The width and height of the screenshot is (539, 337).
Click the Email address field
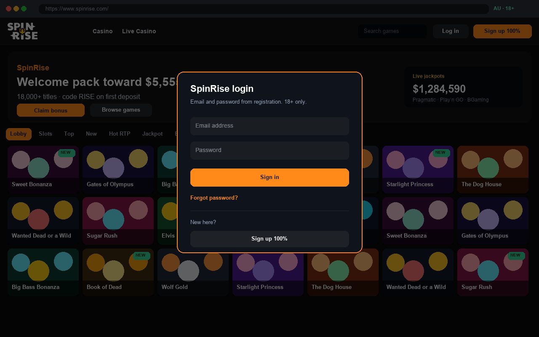pos(269,126)
